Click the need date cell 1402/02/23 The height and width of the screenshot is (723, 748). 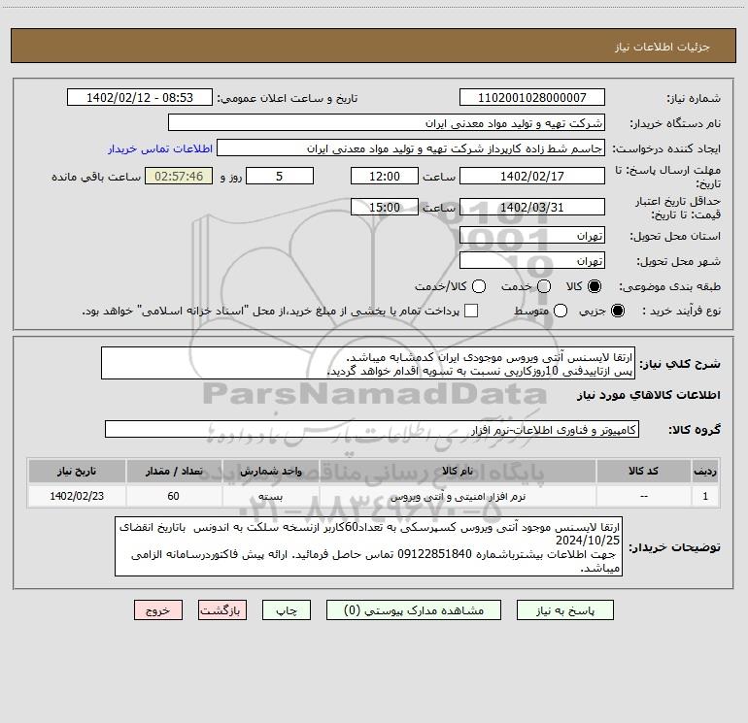coord(77,496)
